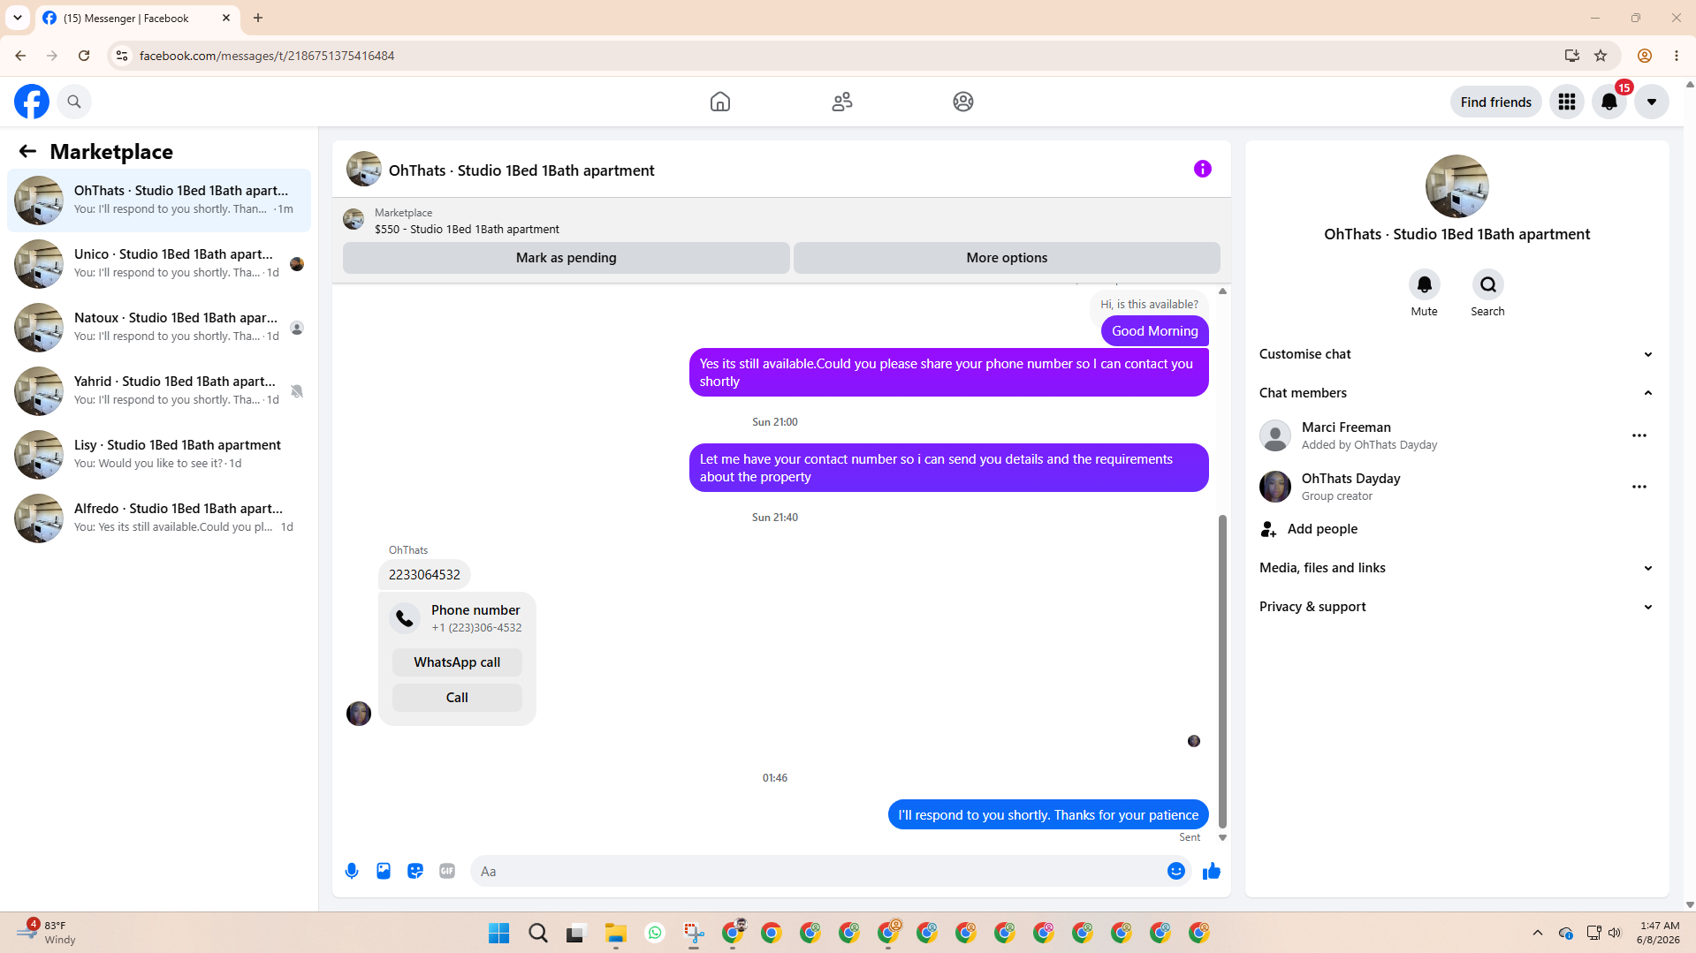Click Marci Freeman member name

click(1346, 427)
